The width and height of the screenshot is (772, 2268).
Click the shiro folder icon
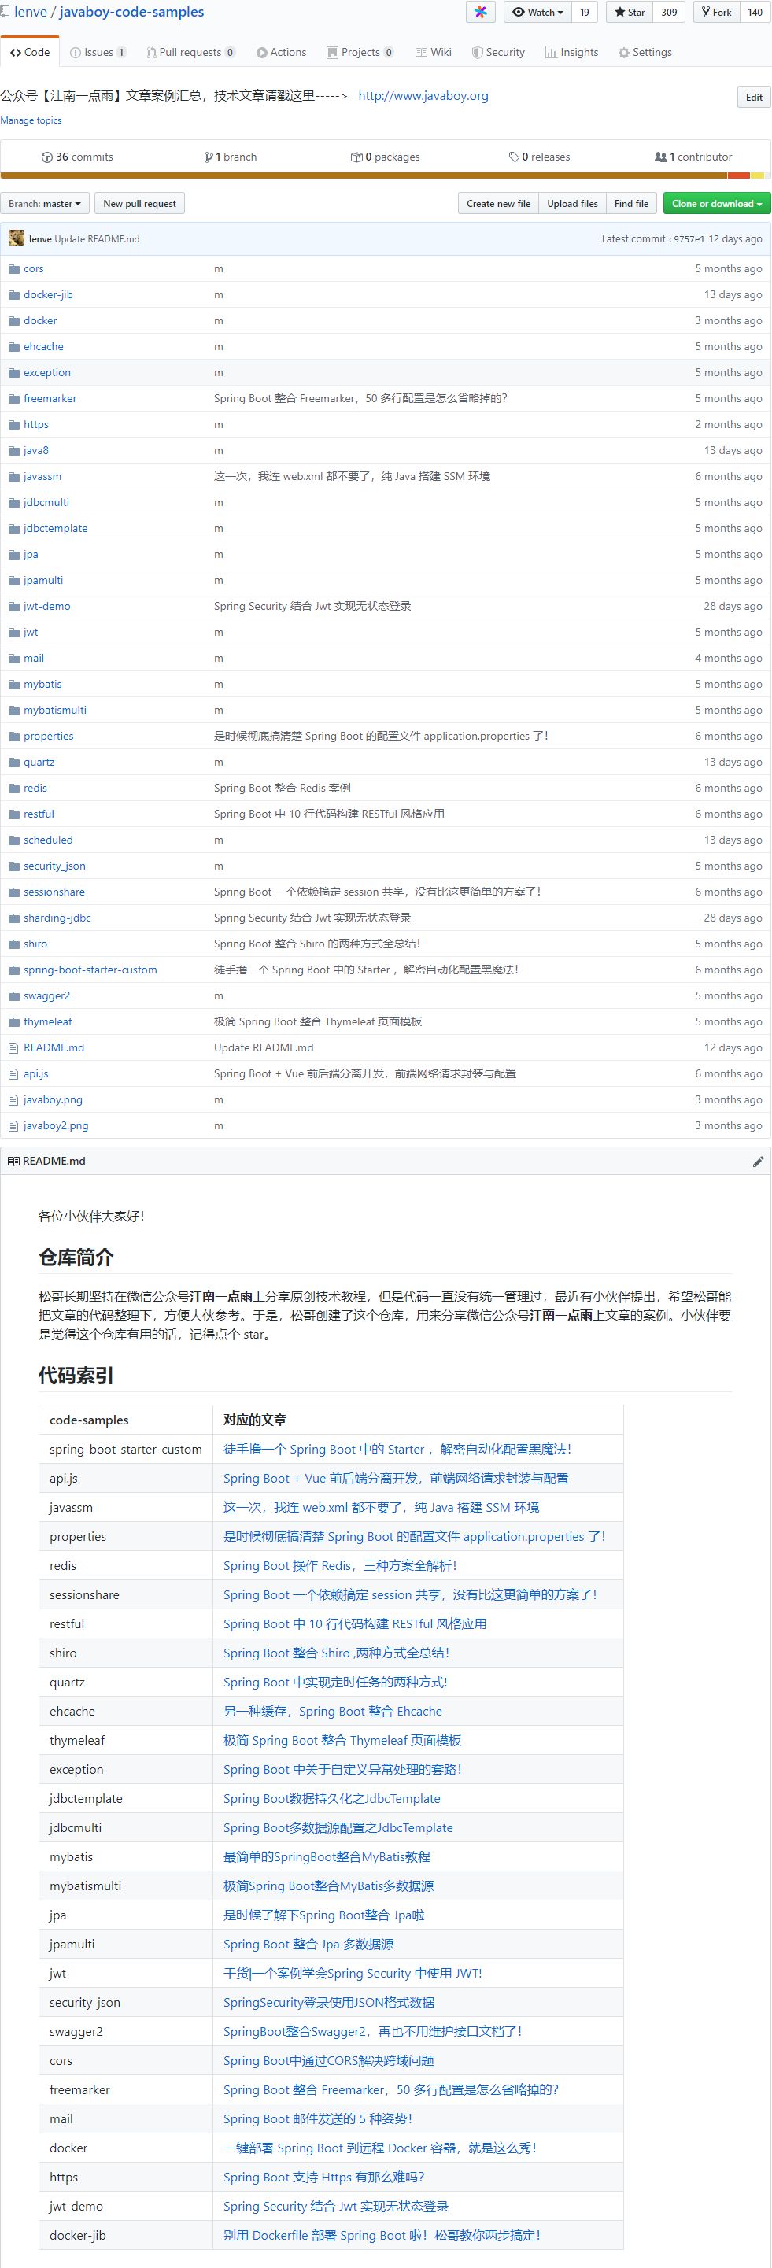coord(14,944)
